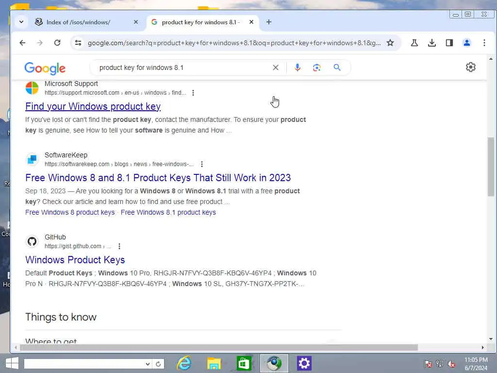497x373 pixels.
Task: Go forward using the forward arrow
Action: [x=40, y=43]
